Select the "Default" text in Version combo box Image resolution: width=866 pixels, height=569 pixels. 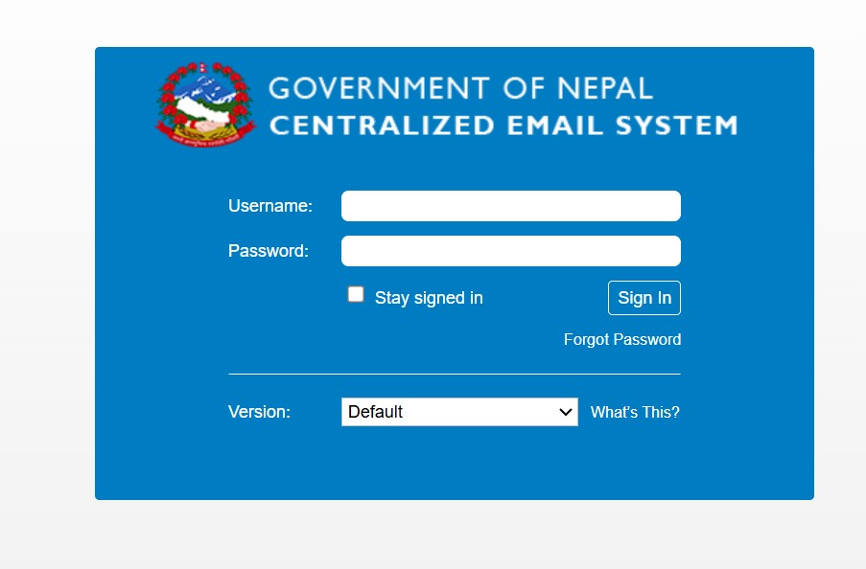(x=376, y=412)
